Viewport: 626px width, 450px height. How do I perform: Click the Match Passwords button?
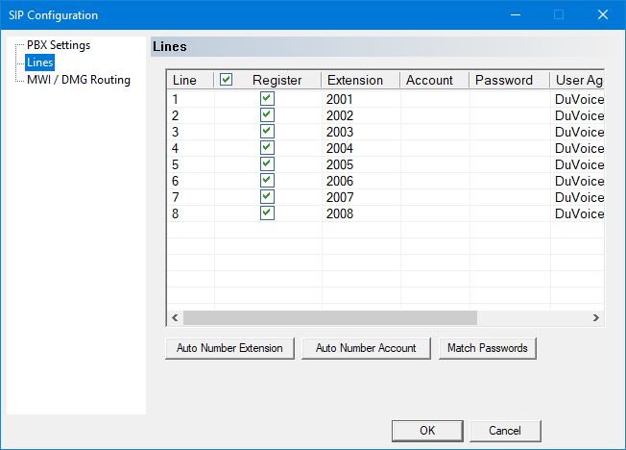(488, 348)
